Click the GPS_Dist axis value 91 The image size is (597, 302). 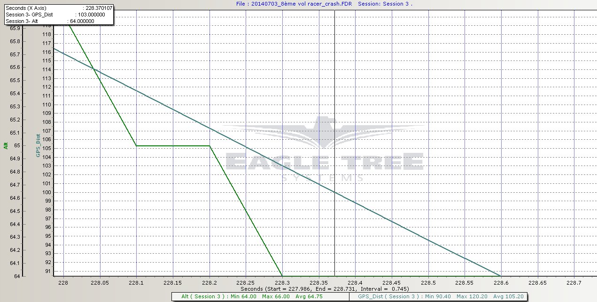tap(48, 271)
